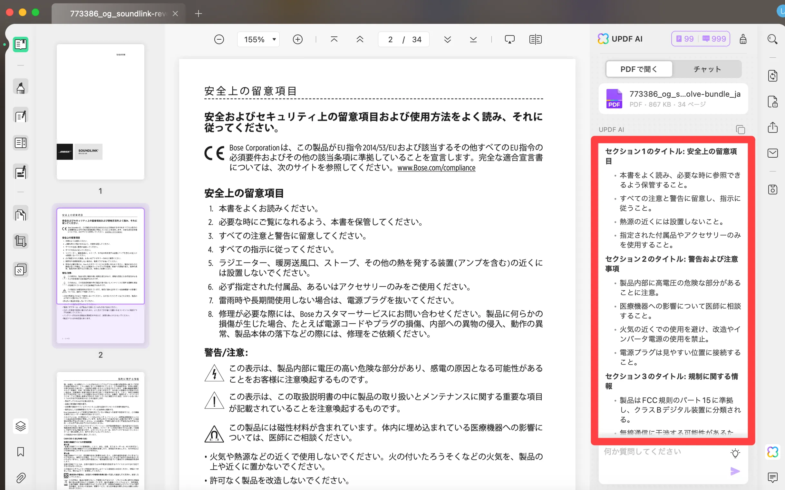Image resolution: width=785 pixels, height=490 pixels.
Task: Select the page 3 thumbnail
Action: [101, 431]
